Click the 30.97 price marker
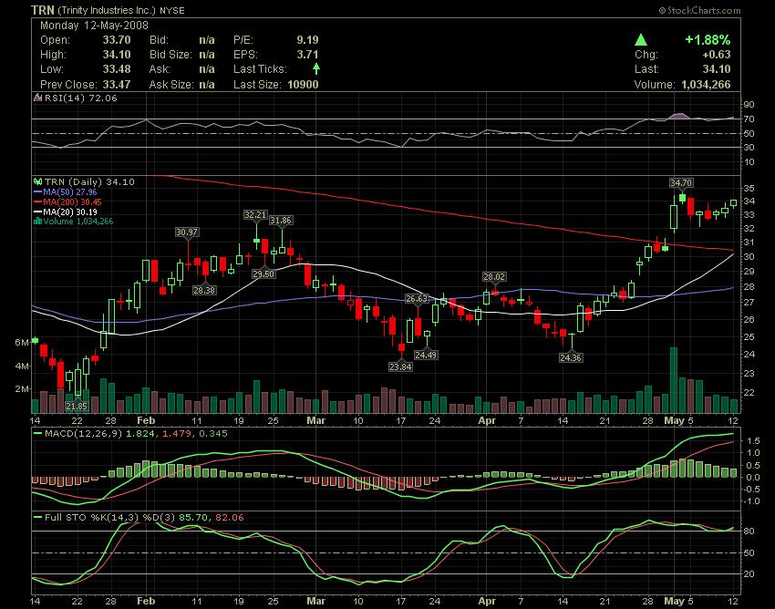This screenshot has height=609, width=775. click(187, 232)
